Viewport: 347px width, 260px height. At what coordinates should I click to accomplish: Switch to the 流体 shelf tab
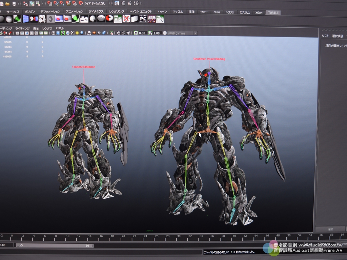(192, 12)
